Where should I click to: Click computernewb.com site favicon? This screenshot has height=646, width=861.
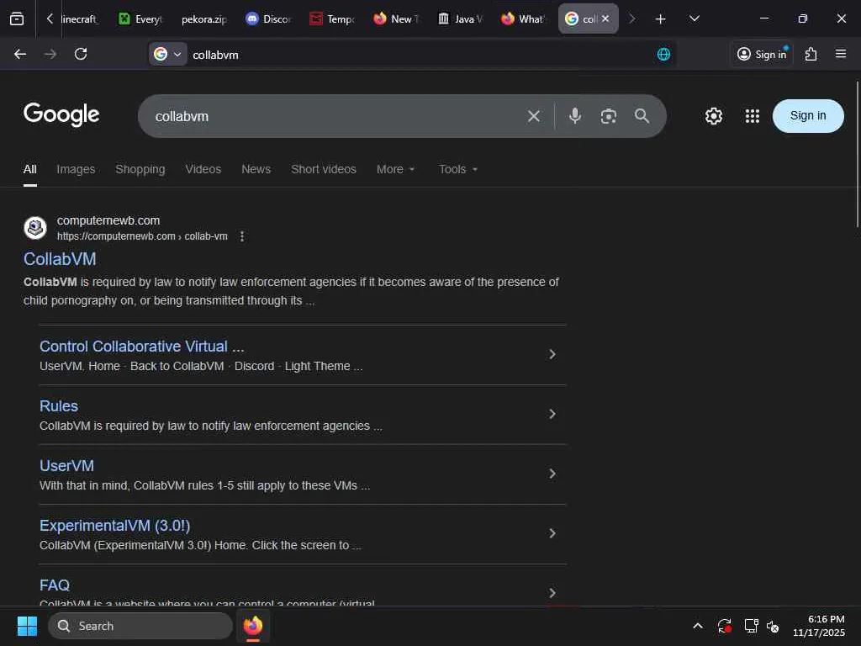tap(35, 227)
